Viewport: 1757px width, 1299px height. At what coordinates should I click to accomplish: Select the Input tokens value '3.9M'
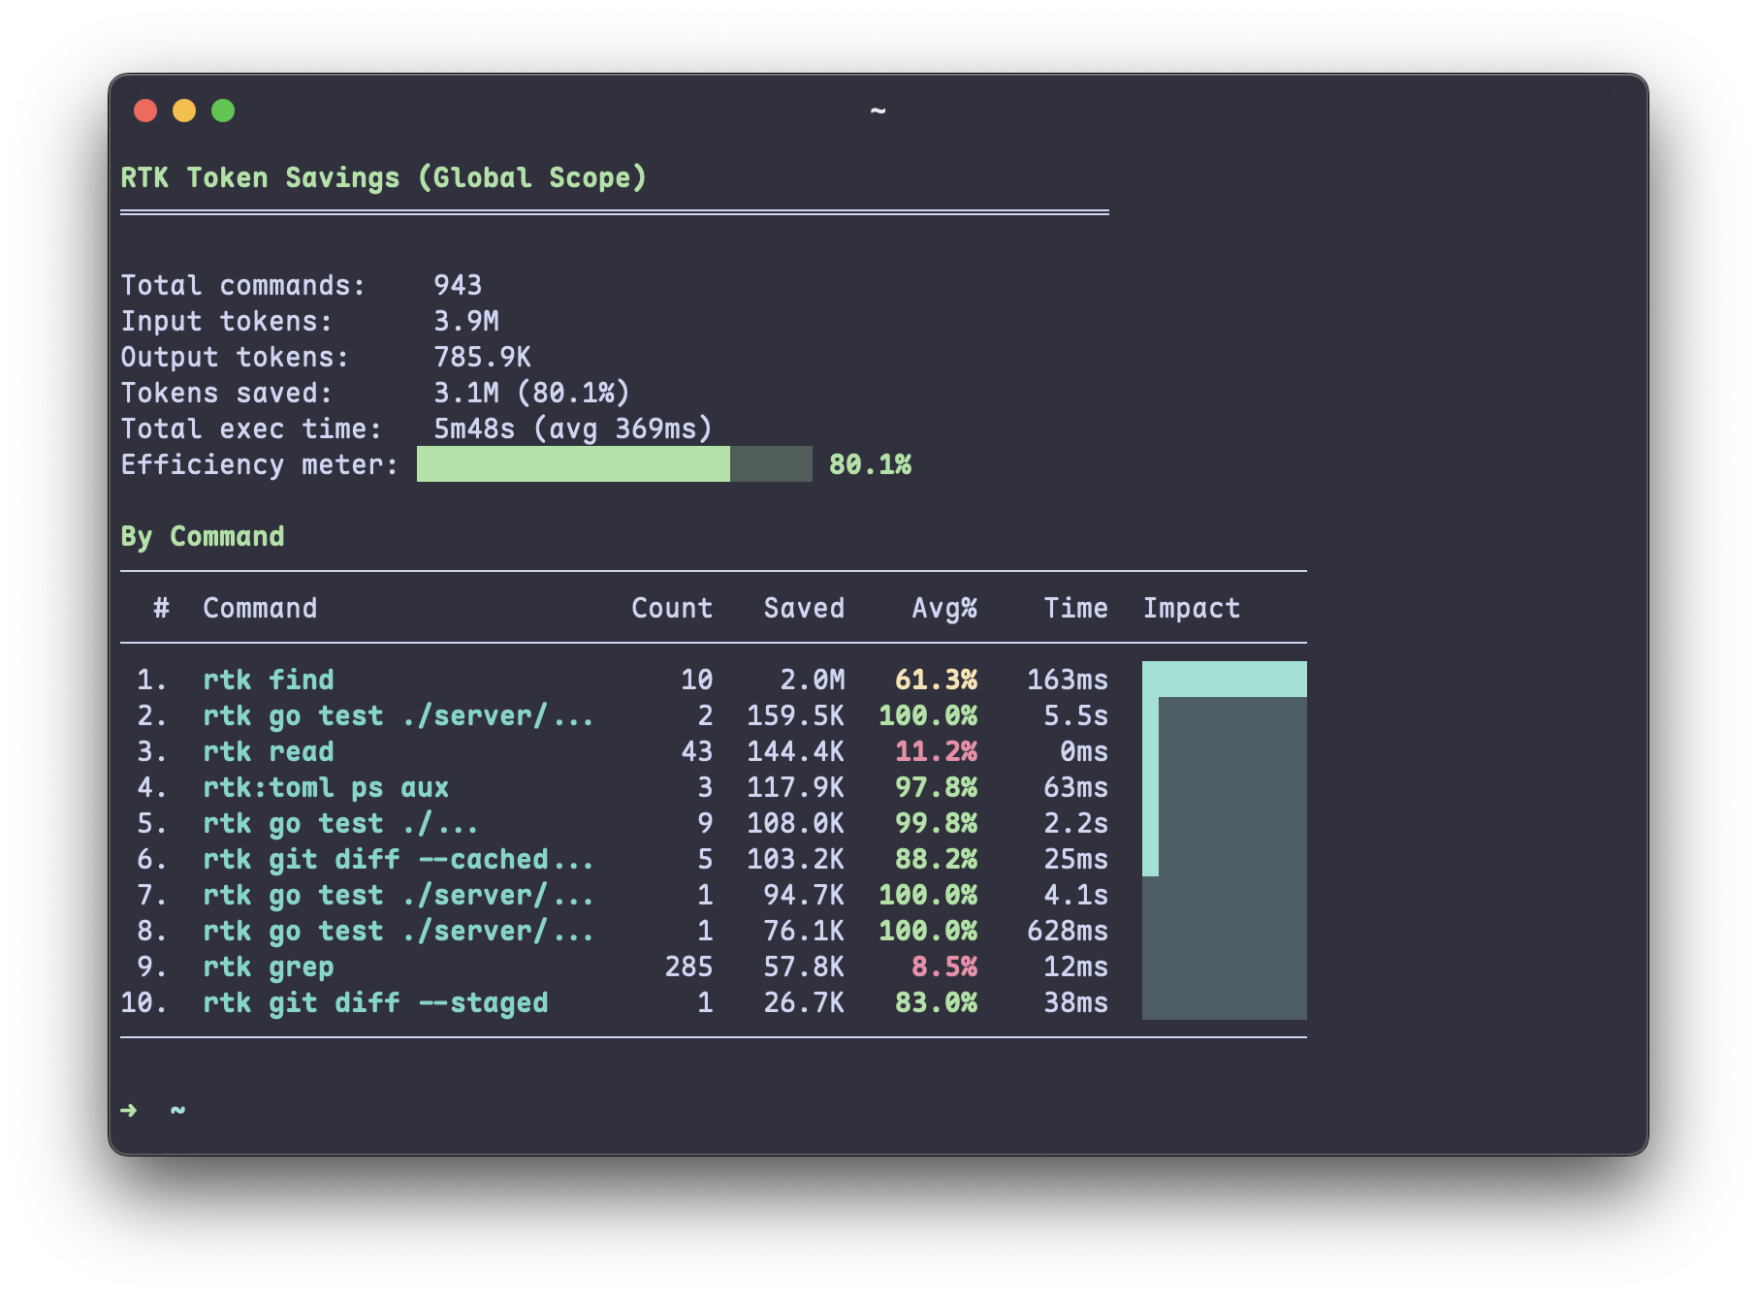click(x=466, y=321)
